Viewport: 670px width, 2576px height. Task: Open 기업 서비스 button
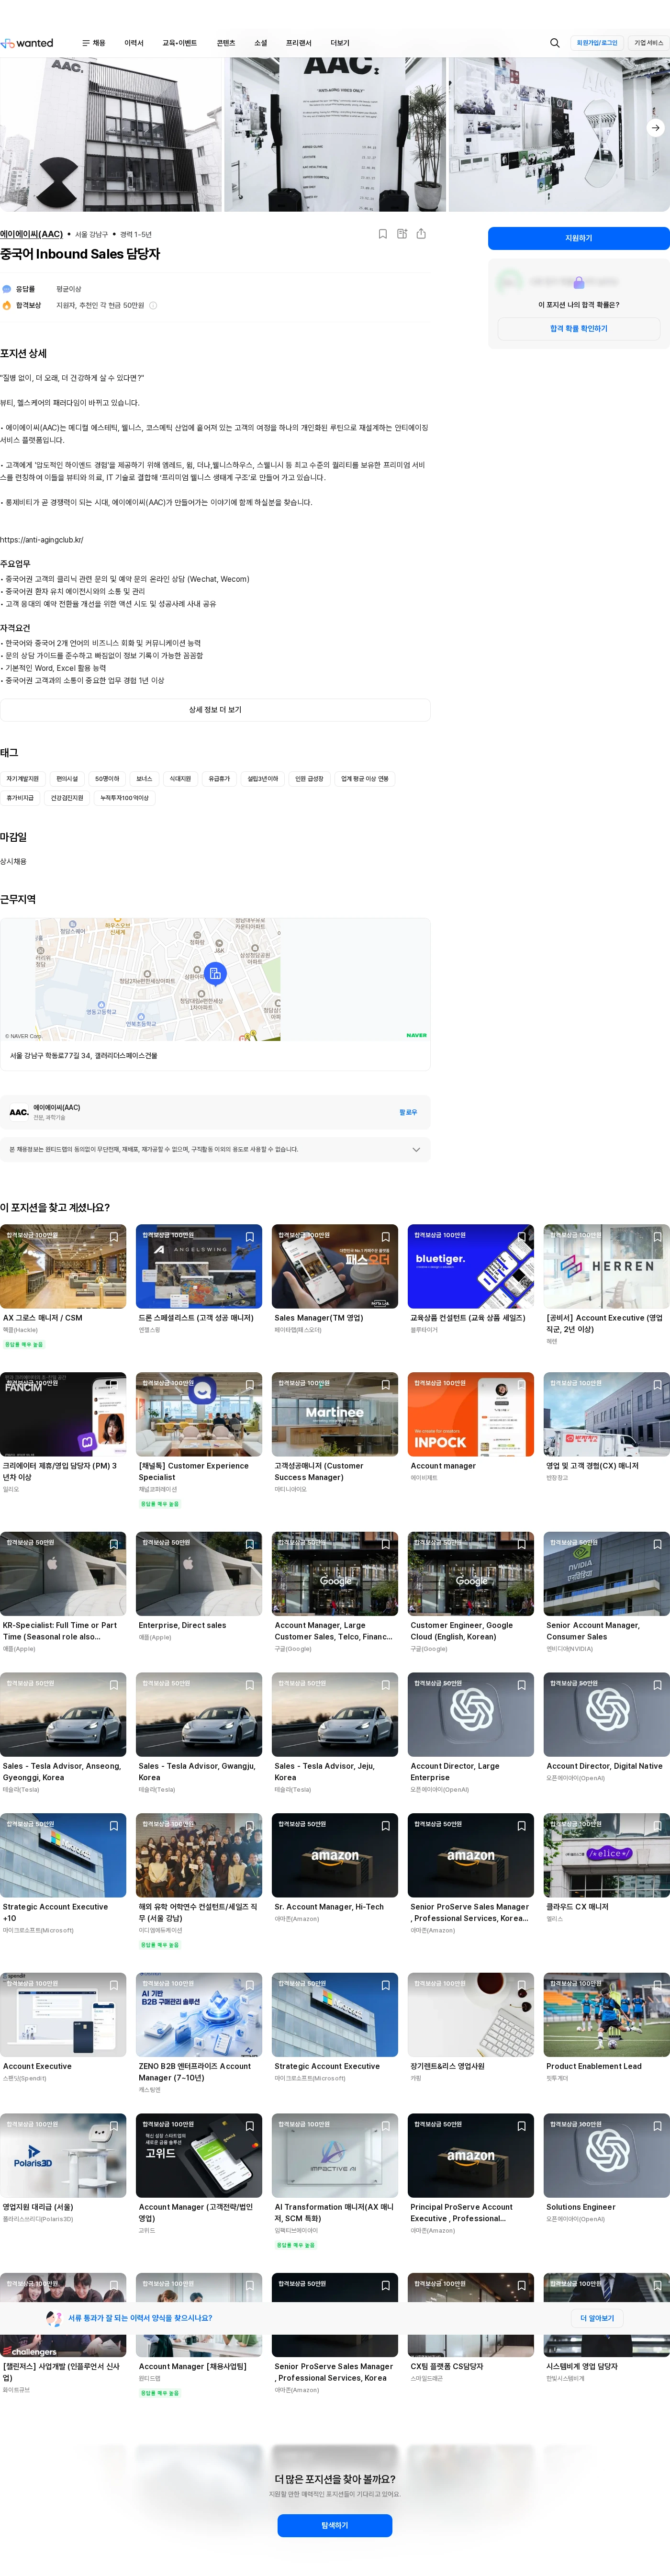[648, 43]
